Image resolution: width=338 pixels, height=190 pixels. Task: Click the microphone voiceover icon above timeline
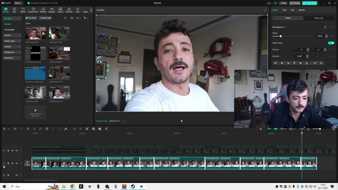pos(261,129)
